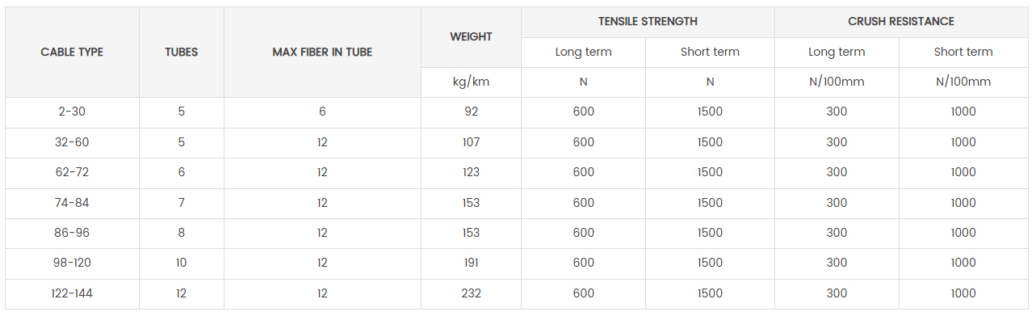Click Long term under Tensile Strength
1036x316 pixels.
583,52
